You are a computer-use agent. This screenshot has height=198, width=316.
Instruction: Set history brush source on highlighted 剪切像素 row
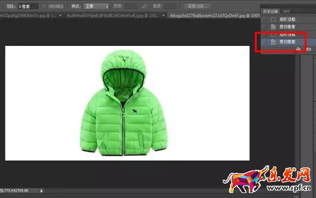265,42
